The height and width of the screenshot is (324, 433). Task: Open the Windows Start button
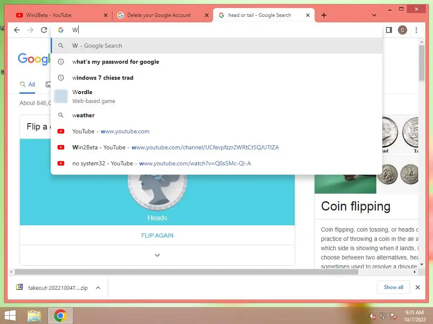10,316
